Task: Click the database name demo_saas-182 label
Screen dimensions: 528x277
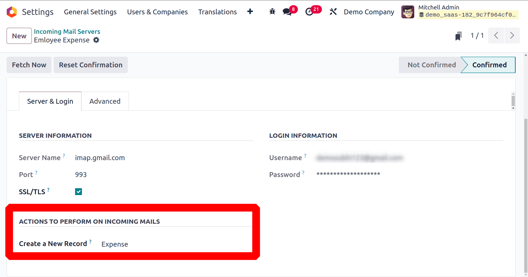Action: [x=468, y=15]
